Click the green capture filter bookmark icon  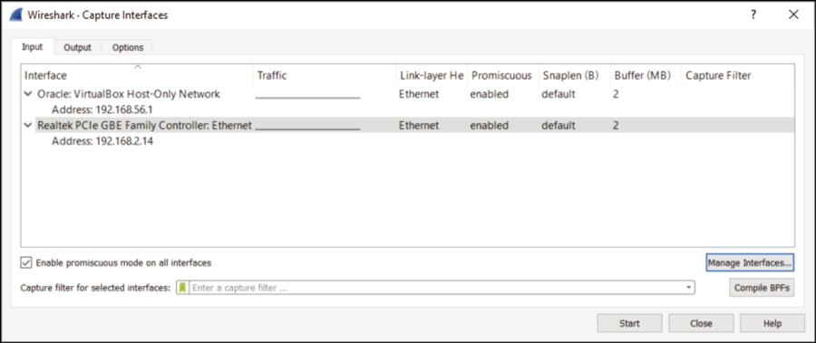[182, 288]
